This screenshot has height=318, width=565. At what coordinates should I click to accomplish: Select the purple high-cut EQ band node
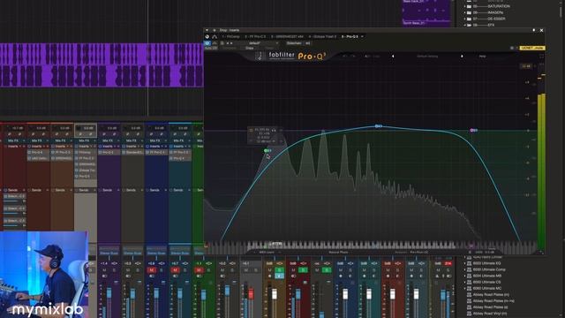(x=473, y=130)
